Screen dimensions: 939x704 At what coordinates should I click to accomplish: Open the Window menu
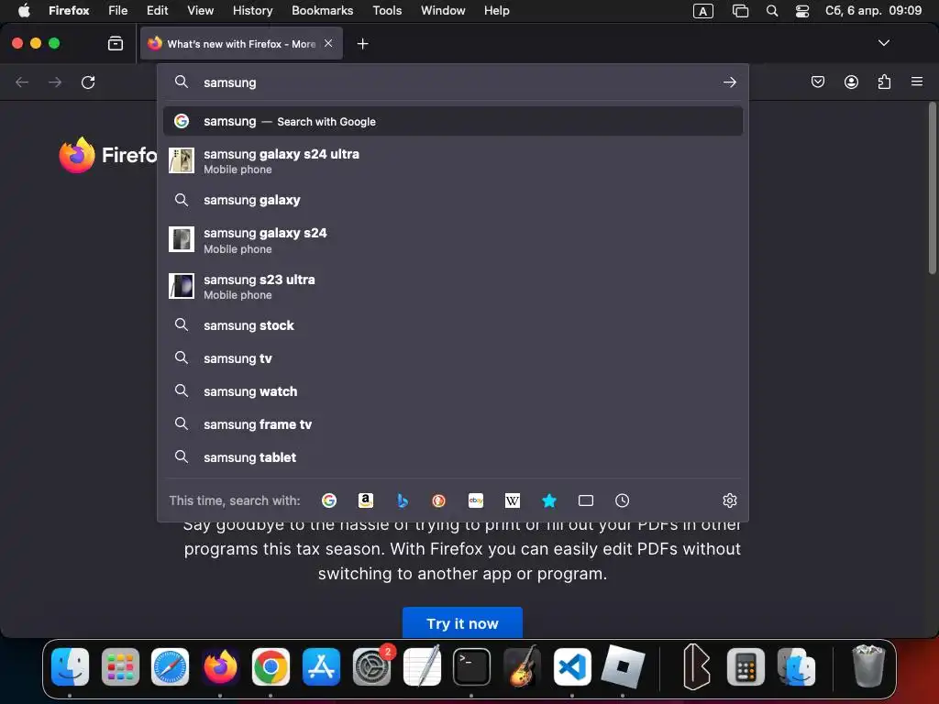(x=443, y=10)
